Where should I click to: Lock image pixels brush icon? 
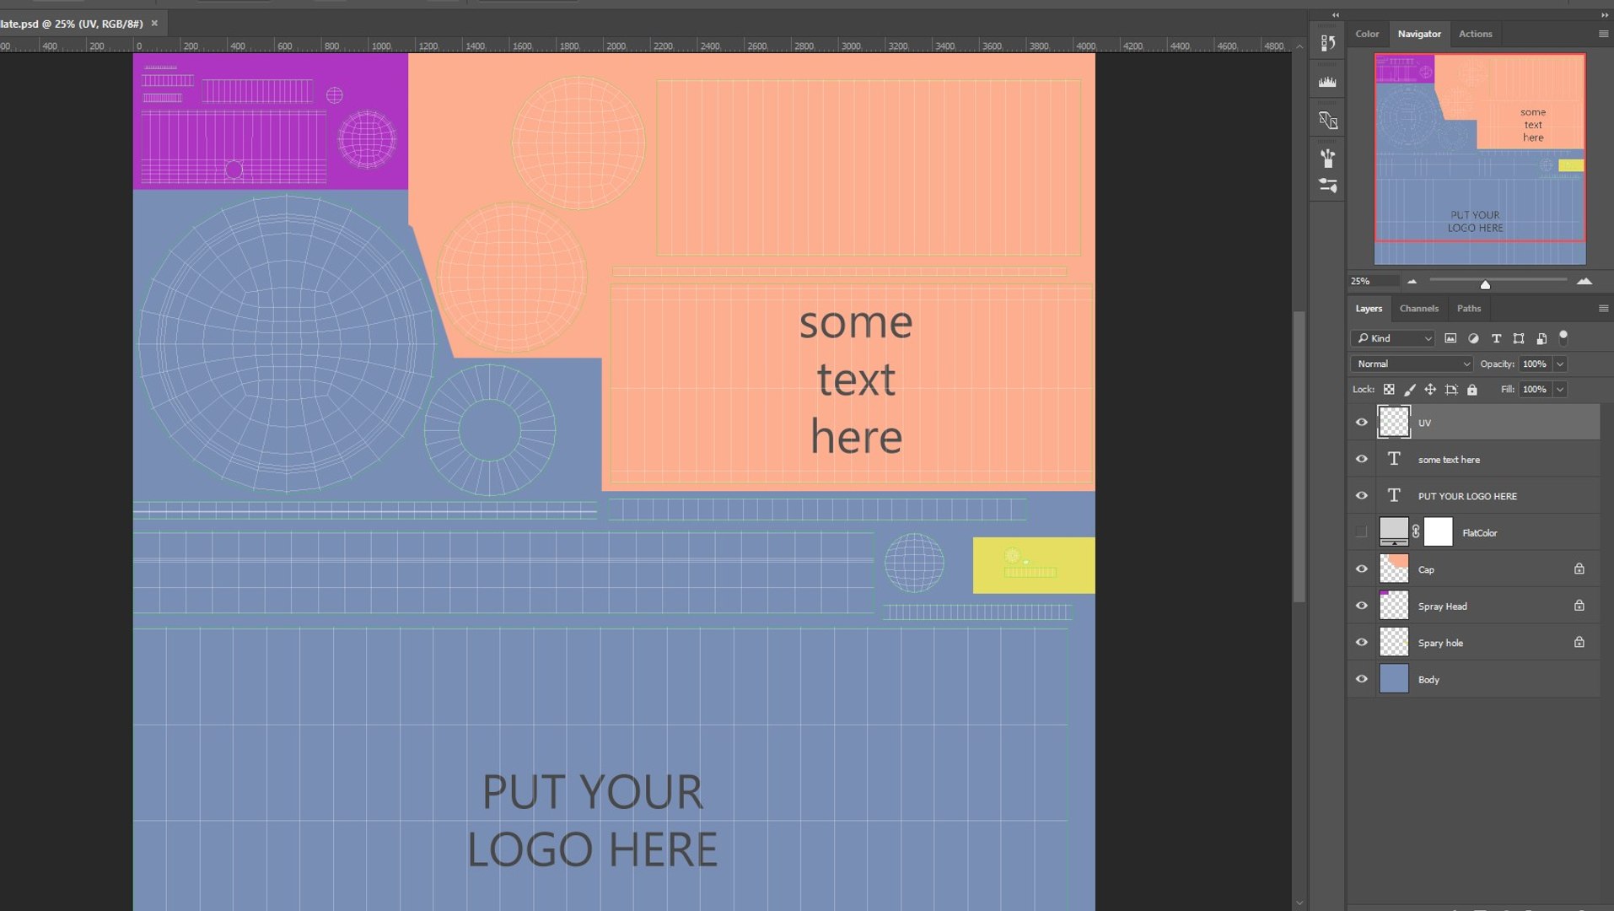pos(1410,390)
